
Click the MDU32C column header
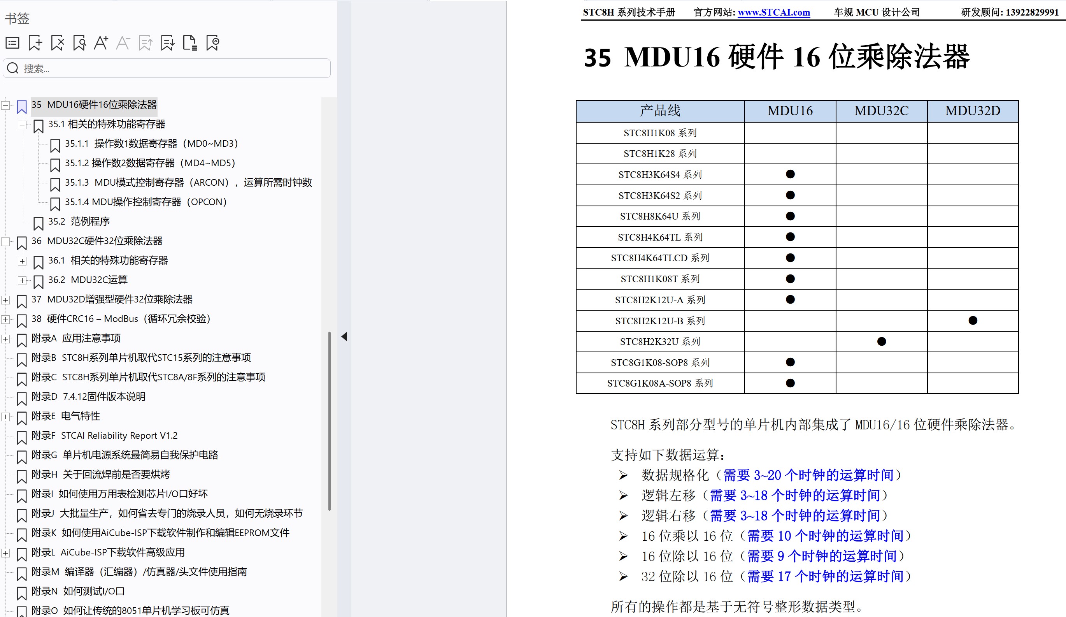point(881,111)
